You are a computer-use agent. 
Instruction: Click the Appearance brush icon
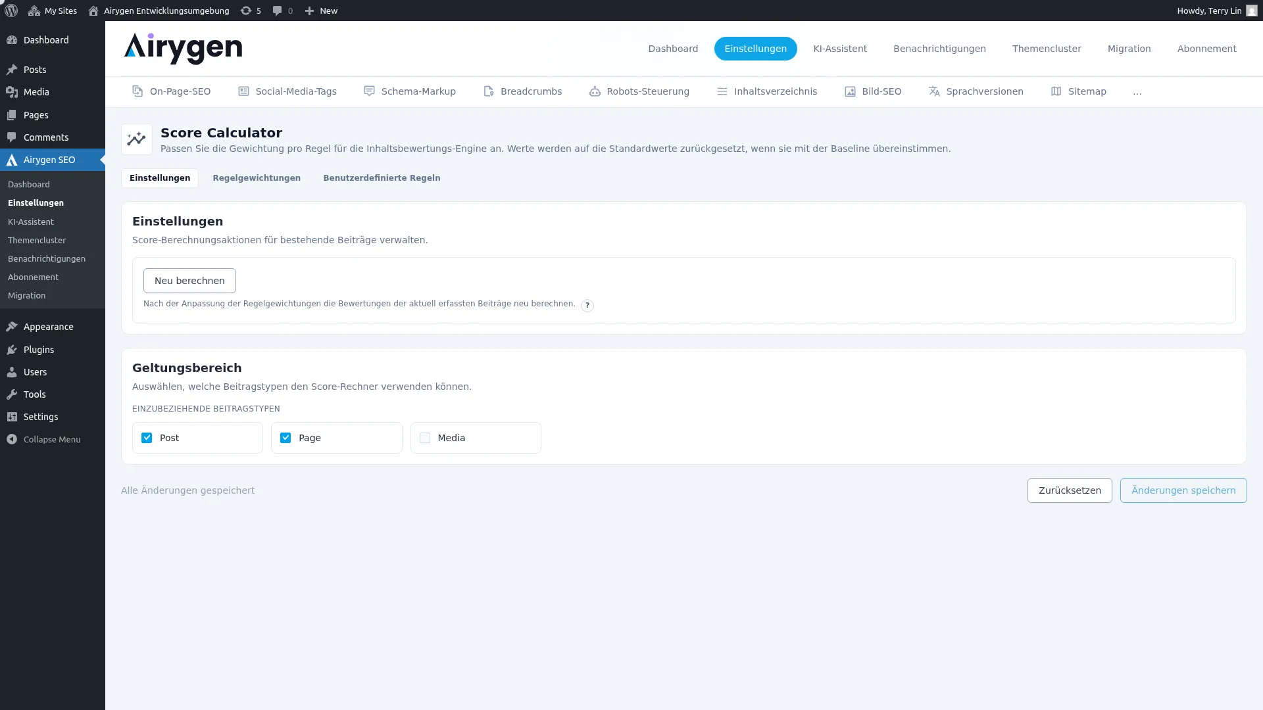point(12,327)
